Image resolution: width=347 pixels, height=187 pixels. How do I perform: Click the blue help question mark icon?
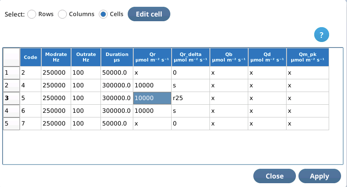322,34
